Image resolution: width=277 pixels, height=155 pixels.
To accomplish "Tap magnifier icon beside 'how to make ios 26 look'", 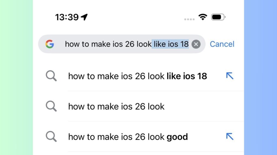I will pyautogui.click(x=51, y=106).
